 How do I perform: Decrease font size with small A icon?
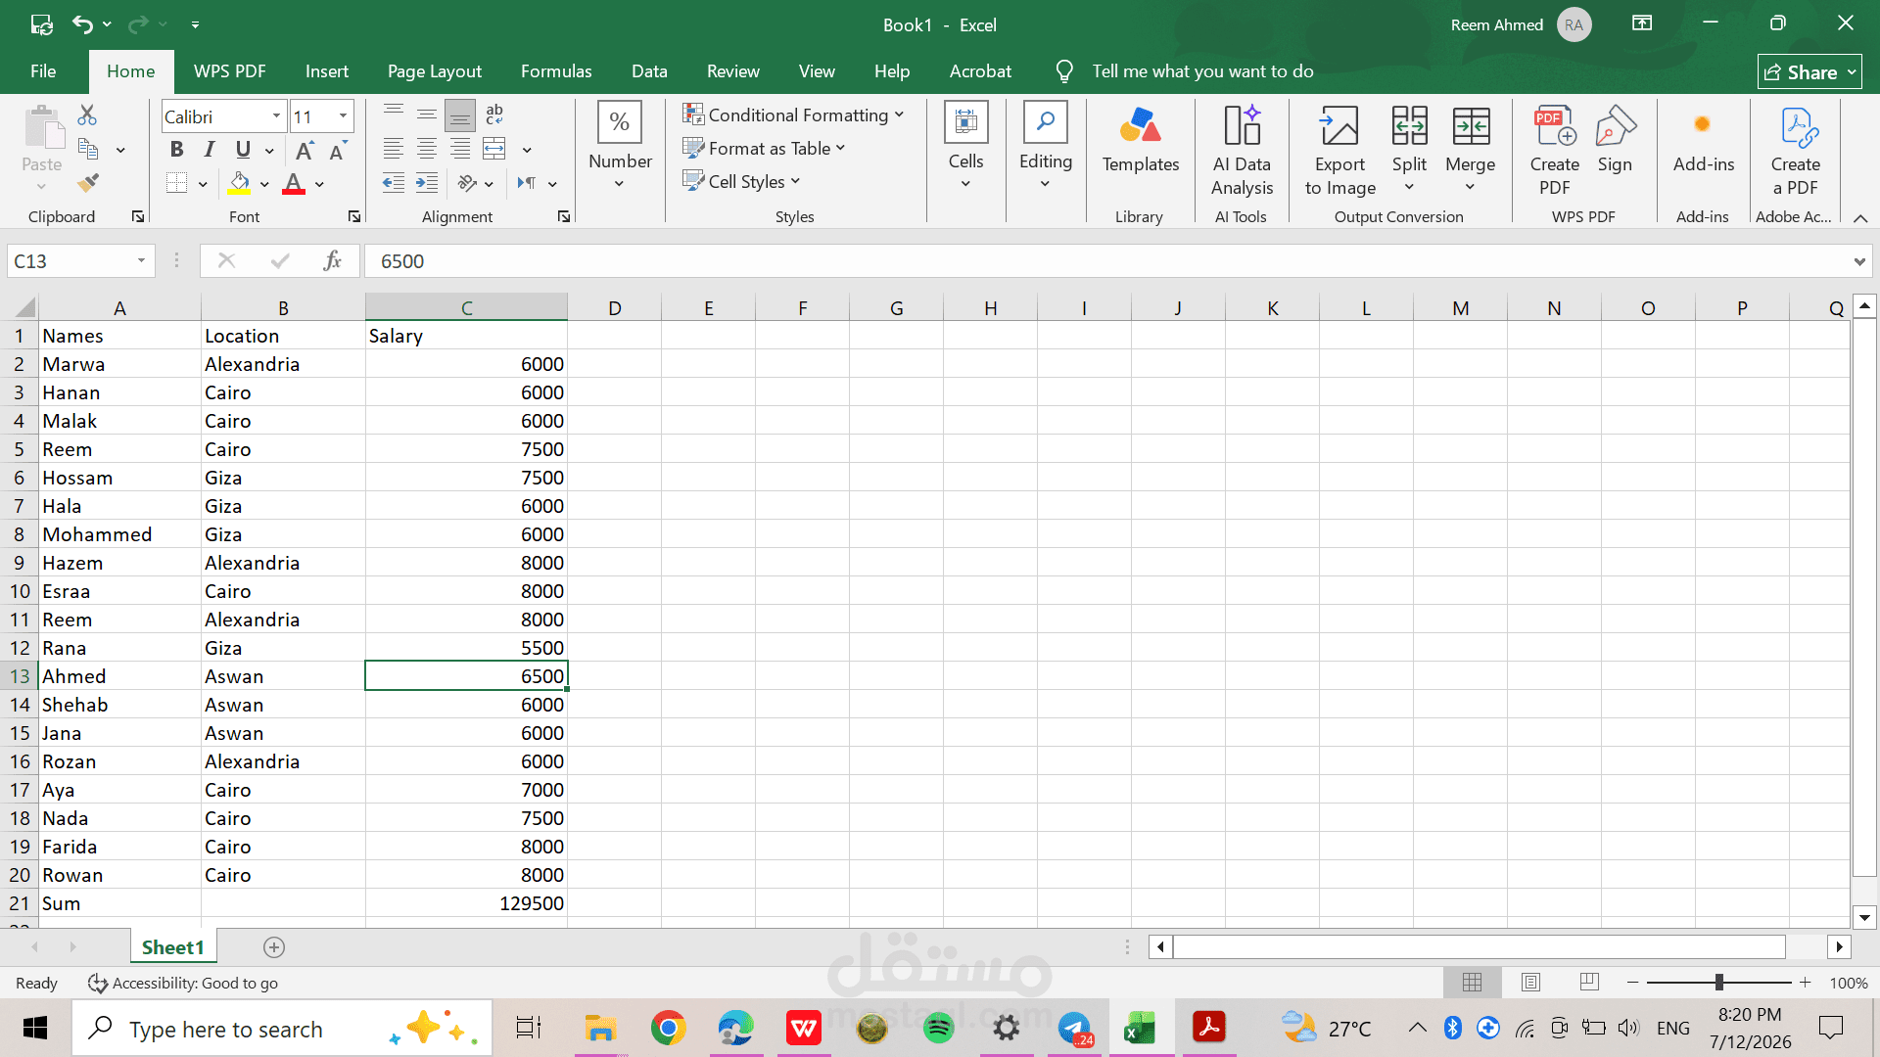pyautogui.click(x=338, y=151)
